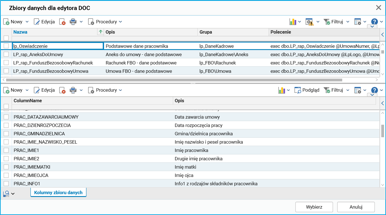
Task: Click the grid settings icon in the upper toolbar
Action: point(358,22)
